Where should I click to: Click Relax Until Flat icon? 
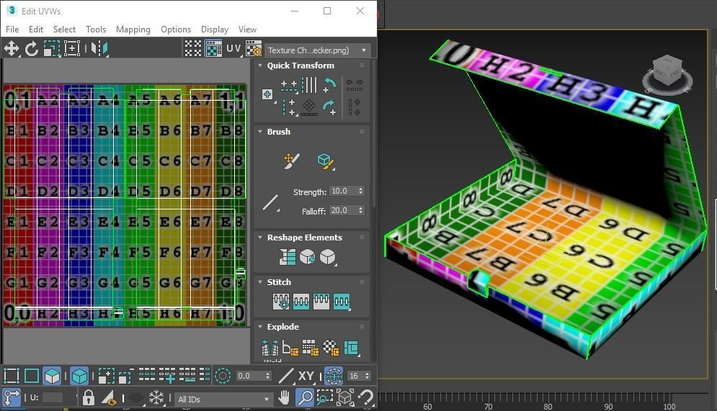pyautogui.click(x=307, y=257)
